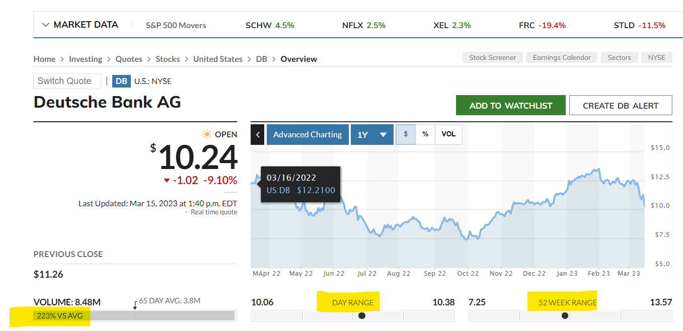Viewport: 683px width, 331px height.
Task: Open the 1Y time range dropdown
Action: 372,134
